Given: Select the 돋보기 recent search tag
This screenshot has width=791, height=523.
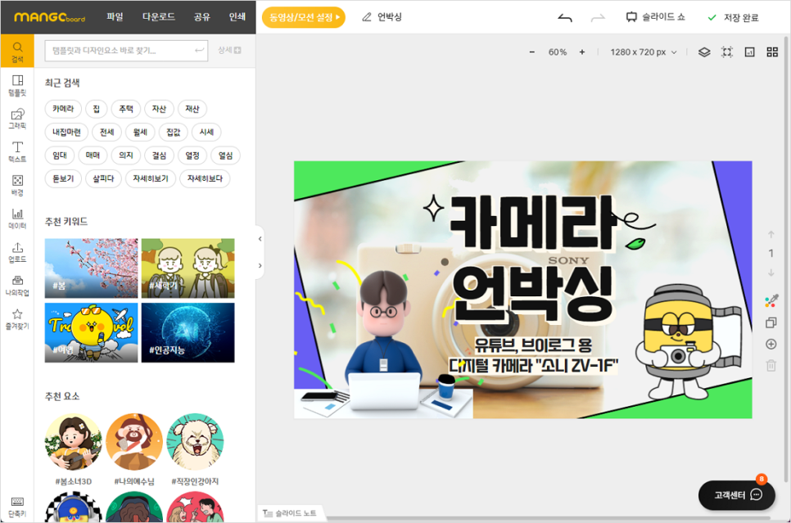Looking at the screenshot, I should [x=63, y=178].
